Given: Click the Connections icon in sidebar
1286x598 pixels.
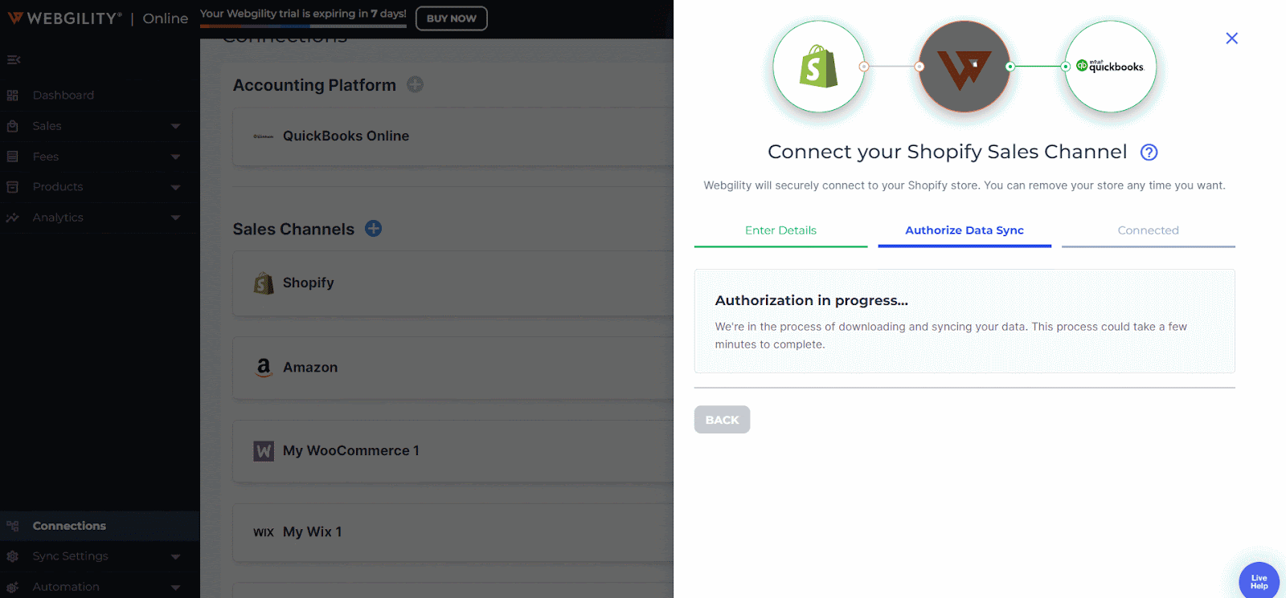Looking at the screenshot, I should pyautogui.click(x=13, y=526).
